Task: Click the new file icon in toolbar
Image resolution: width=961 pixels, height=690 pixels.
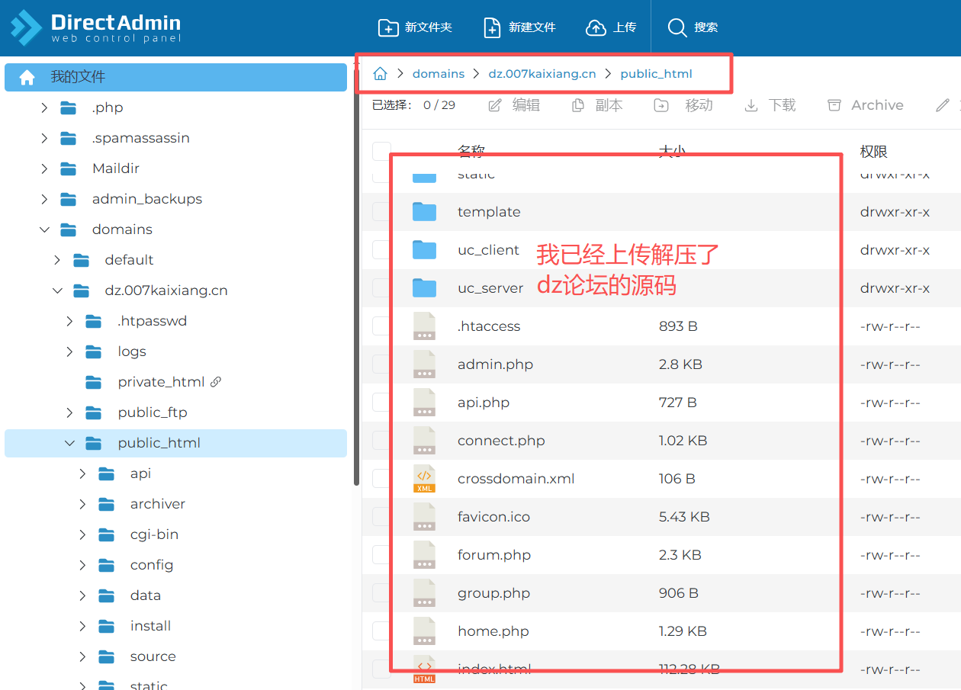Action: pyautogui.click(x=493, y=28)
